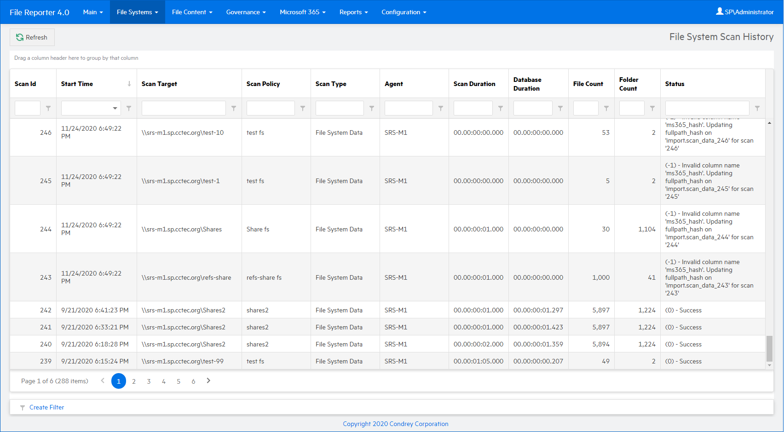Click the SP\Administrator user icon
The image size is (784, 432).
[x=720, y=12]
